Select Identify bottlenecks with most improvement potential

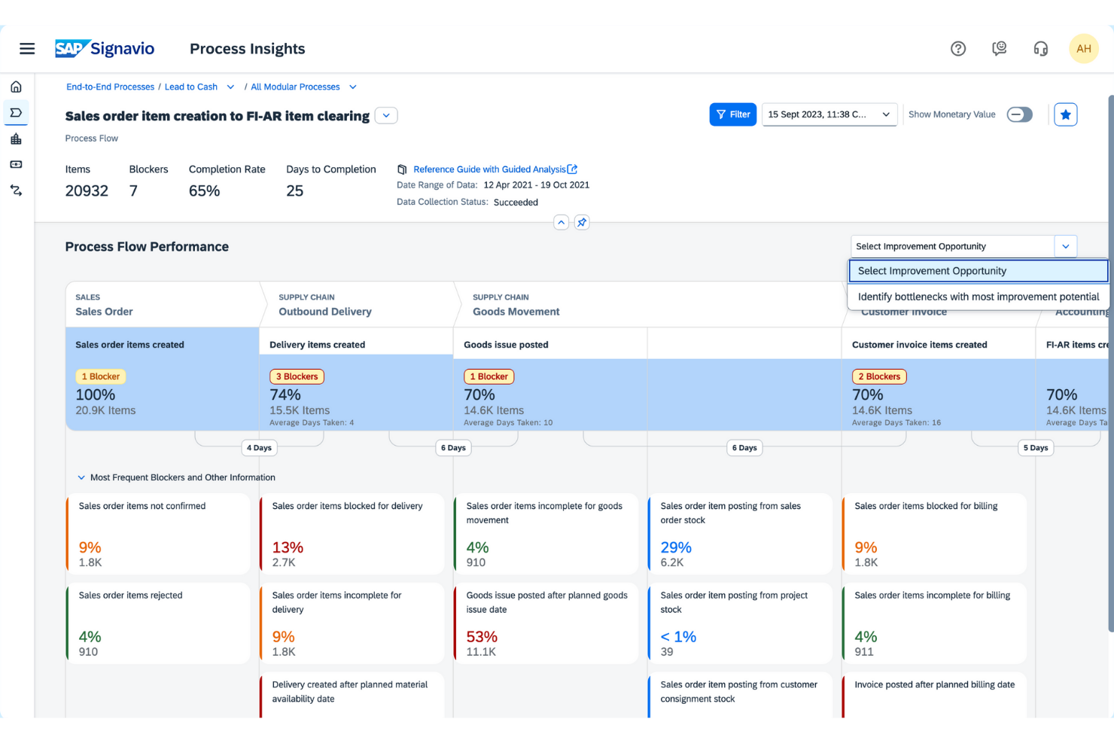pyautogui.click(x=977, y=297)
